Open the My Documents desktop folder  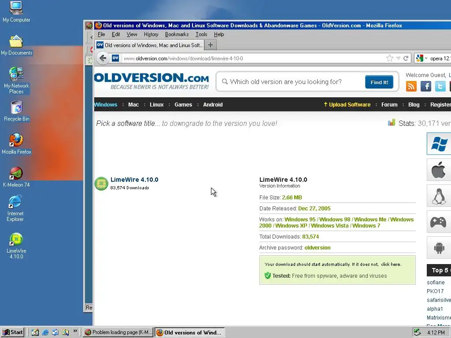coord(16,45)
